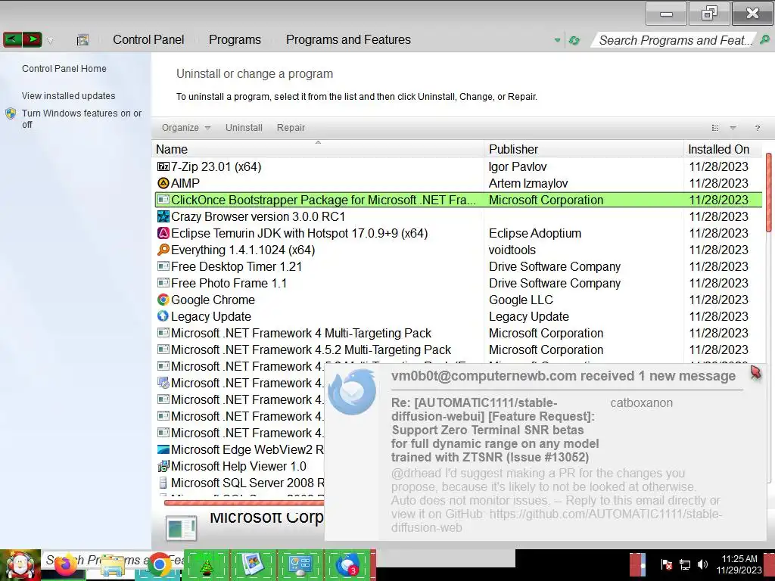Click the green Back navigation arrow

pyautogui.click(x=12, y=39)
